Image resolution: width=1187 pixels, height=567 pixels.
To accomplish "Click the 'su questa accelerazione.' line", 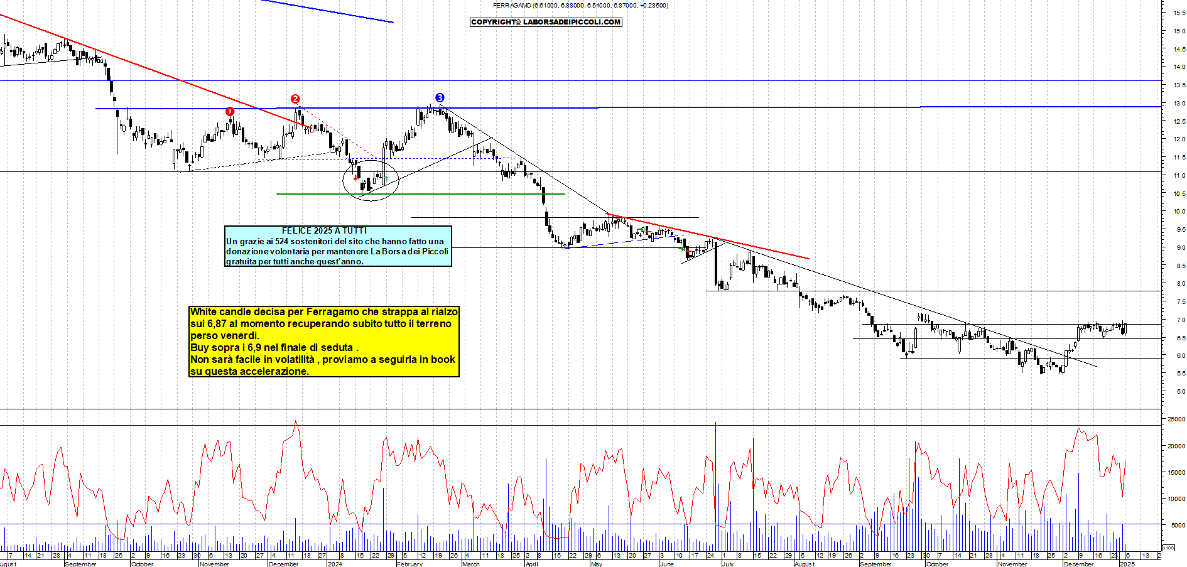I will click(249, 371).
